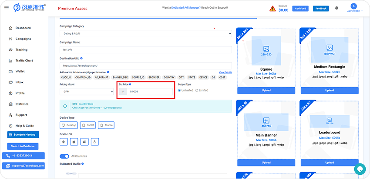The width and height of the screenshot is (370, 179).
Task: Add the BANNER_SIZE macro tag
Action: click(120, 77)
